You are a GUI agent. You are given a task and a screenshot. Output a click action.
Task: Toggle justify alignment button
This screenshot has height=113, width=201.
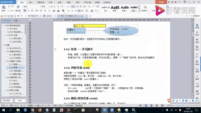coord(79,11)
